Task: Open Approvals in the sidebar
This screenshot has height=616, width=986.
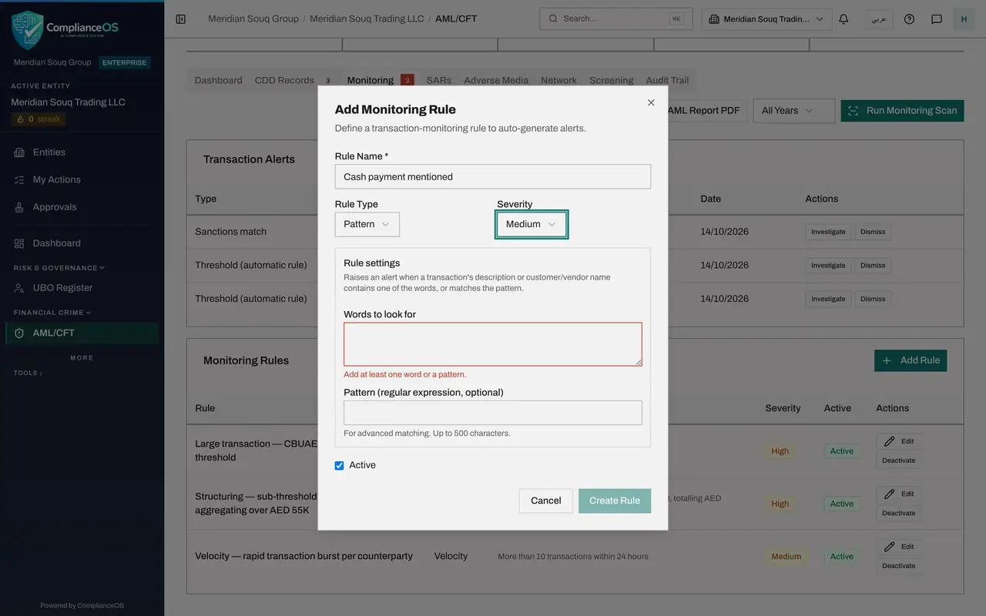Action: (82, 207)
